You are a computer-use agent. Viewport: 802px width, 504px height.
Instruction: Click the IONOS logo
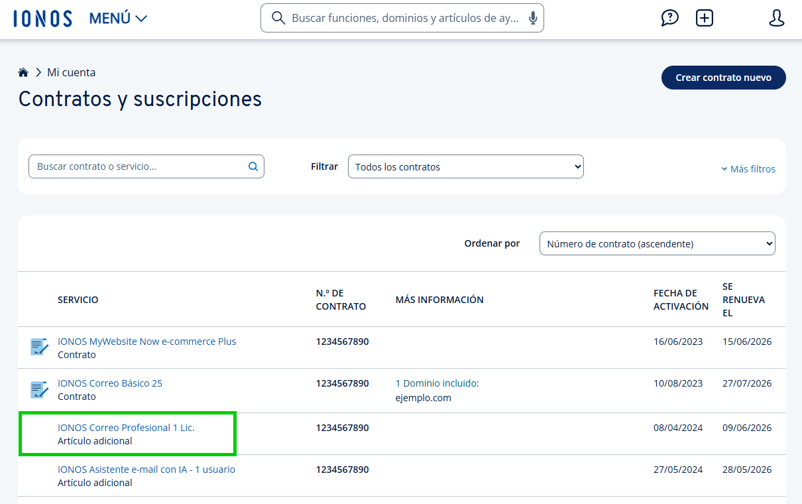[x=42, y=19]
